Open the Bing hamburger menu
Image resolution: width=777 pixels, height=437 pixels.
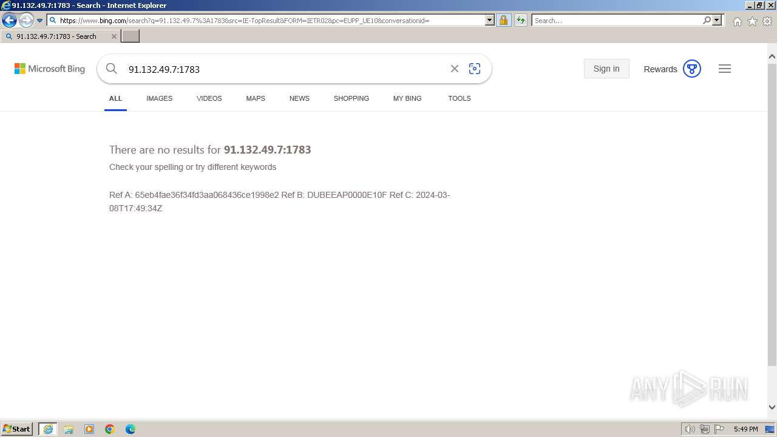725,69
